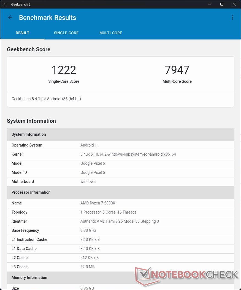The height and width of the screenshot is (290, 241).
Task: Click the L3 Cache label
Action: click(x=20, y=267)
